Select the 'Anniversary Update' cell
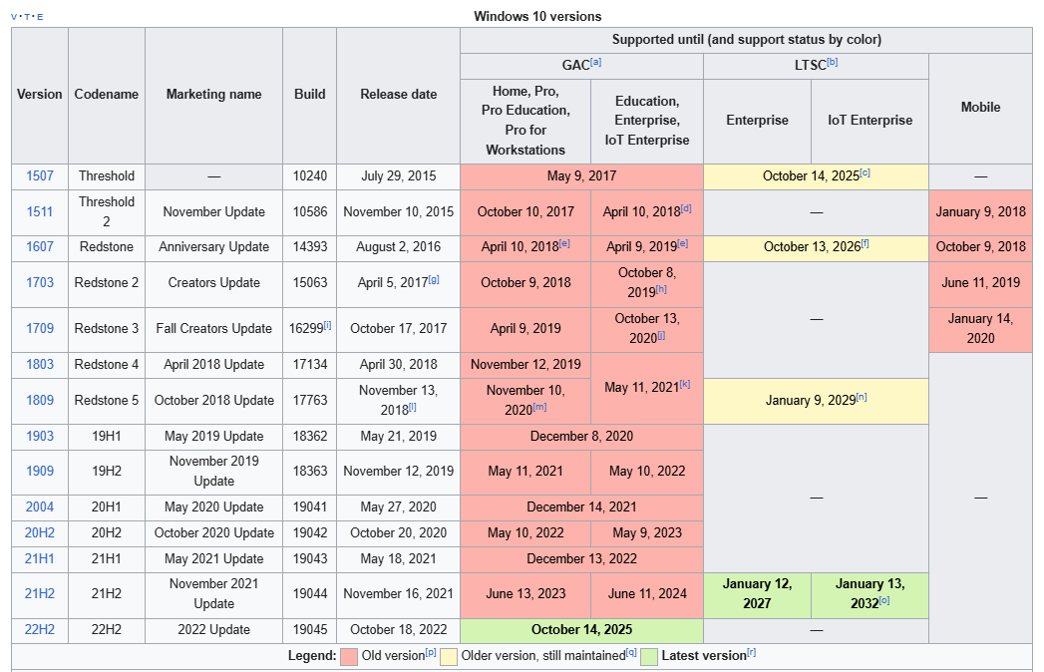This screenshot has height=672, width=1044. [x=213, y=246]
